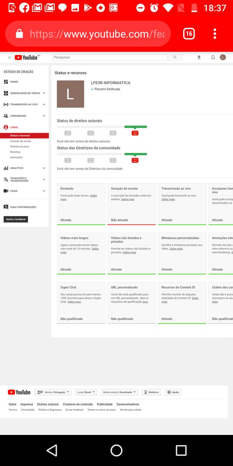Select Branding sidebar item
The image size is (233, 466).
15,152
